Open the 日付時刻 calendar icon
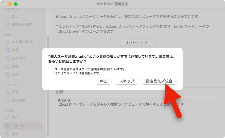Viewport: 225px width, 138px height. (8, 58)
